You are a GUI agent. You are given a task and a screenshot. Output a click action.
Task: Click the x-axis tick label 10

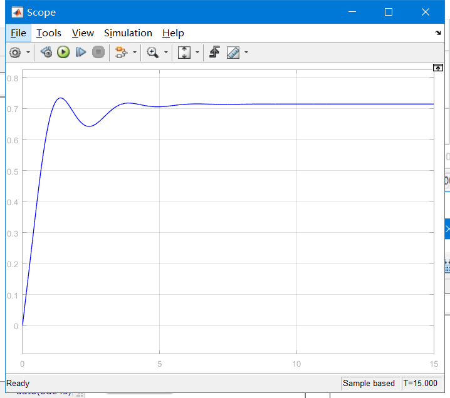tap(296, 364)
